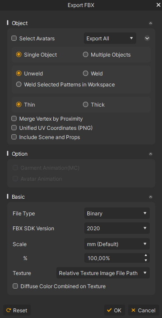Collapse the Option section chevron
The height and width of the screenshot is (318, 162).
[151, 154]
